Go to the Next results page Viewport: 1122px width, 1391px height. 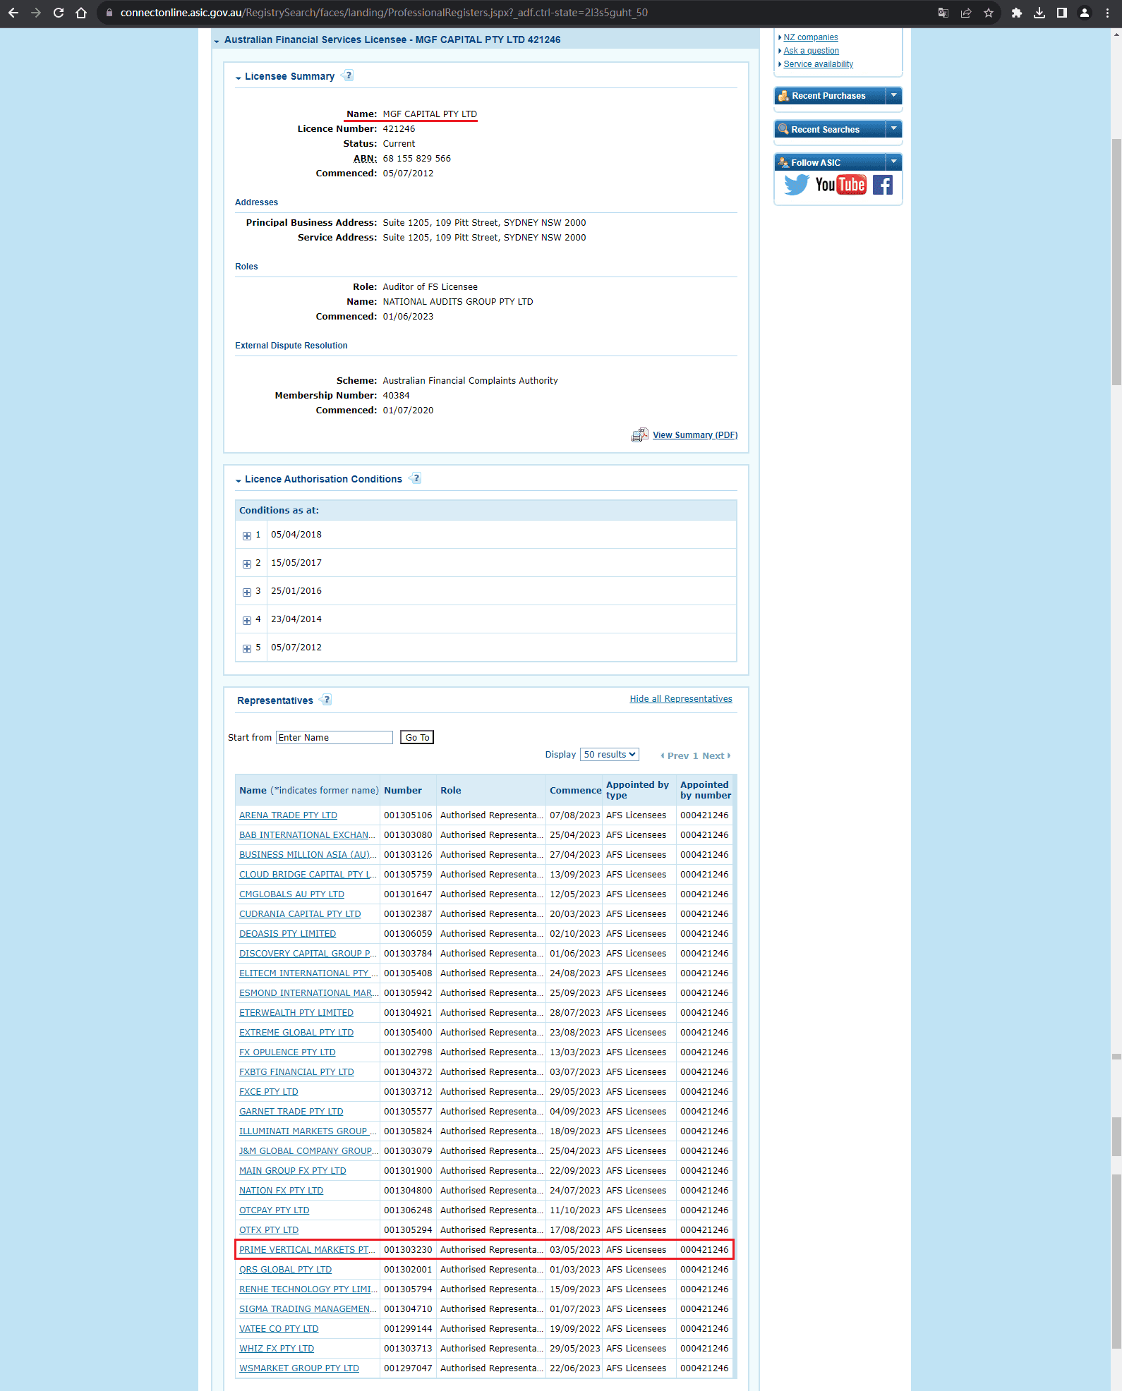pyautogui.click(x=716, y=755)
